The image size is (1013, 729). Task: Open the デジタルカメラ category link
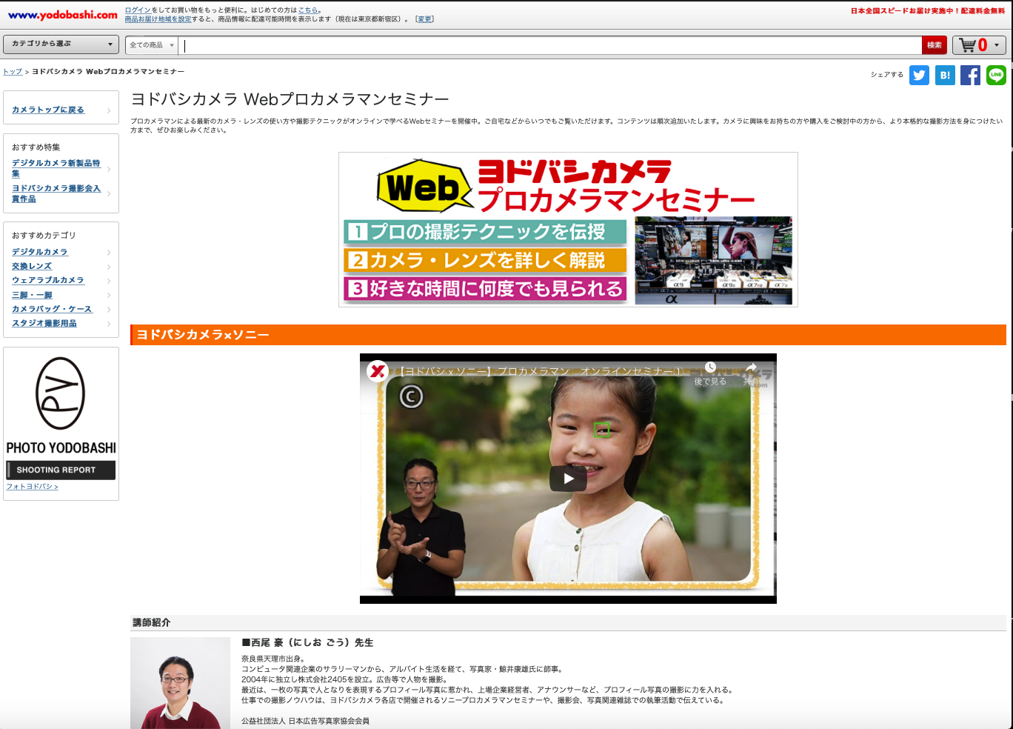40,252
